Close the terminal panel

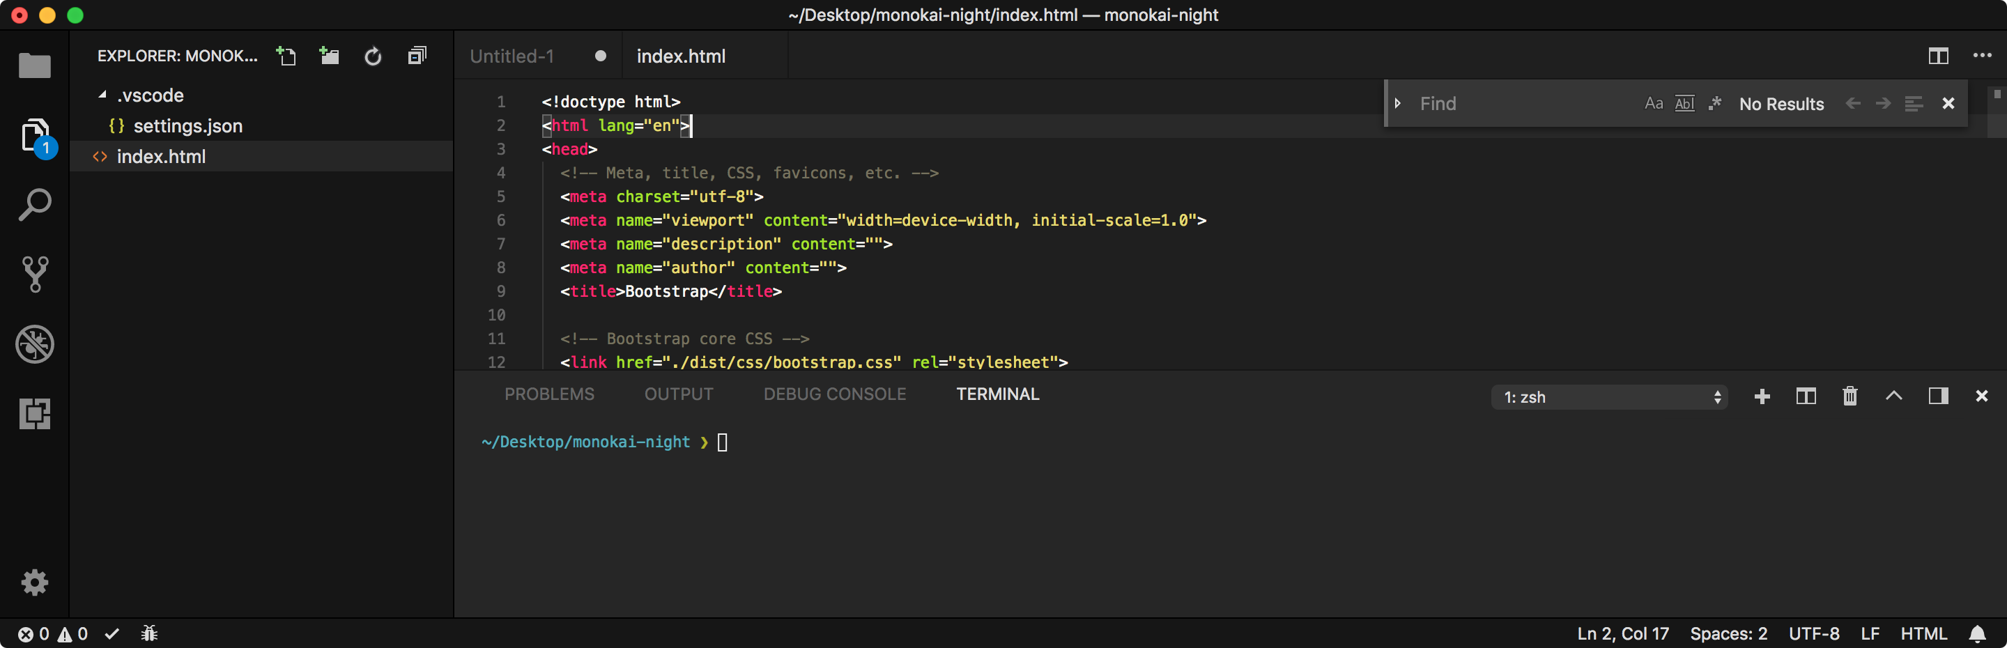[x=1981, y=396]
